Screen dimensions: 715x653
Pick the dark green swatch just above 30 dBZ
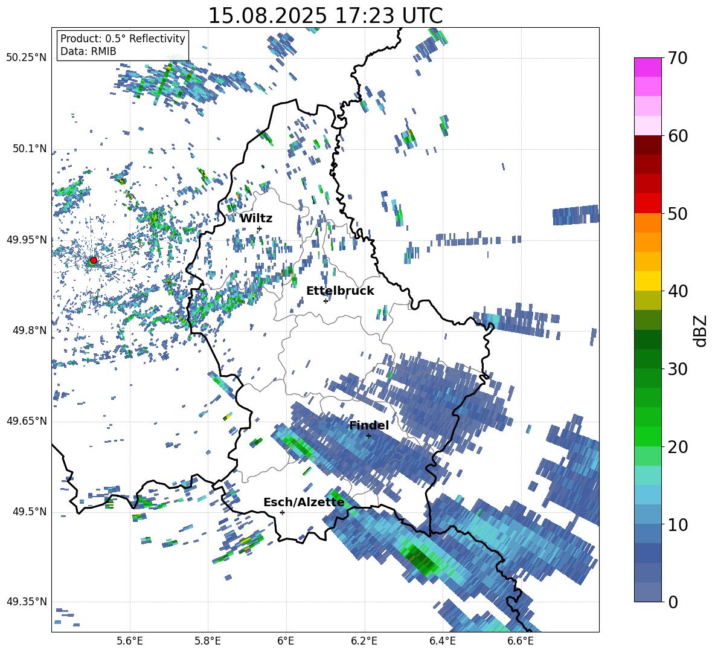pyautogui.click(x=647, y=359)
